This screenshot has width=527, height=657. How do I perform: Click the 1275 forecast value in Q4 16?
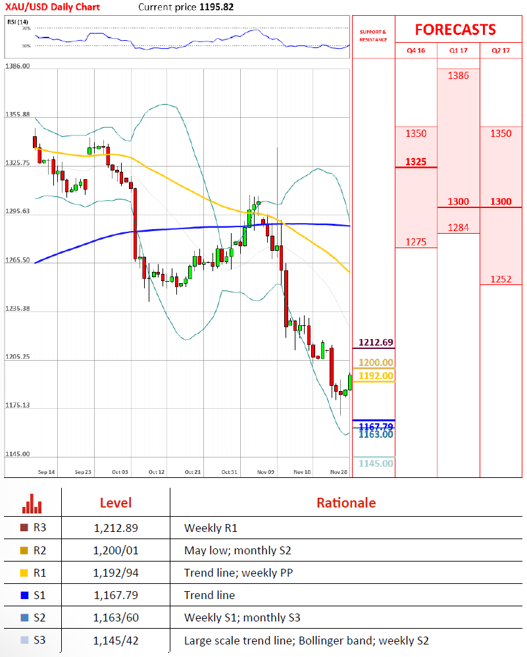(x=416, y=242)
